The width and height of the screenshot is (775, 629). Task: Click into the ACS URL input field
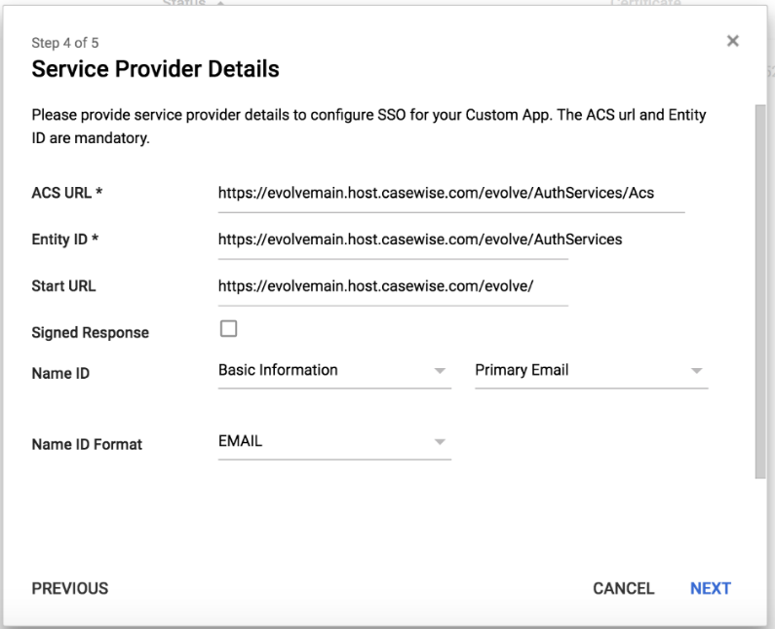click(x=450, y=194)
